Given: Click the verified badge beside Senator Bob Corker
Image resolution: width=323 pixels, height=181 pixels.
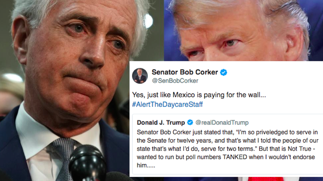Looking at the screenshot, I should click(223, 72).
